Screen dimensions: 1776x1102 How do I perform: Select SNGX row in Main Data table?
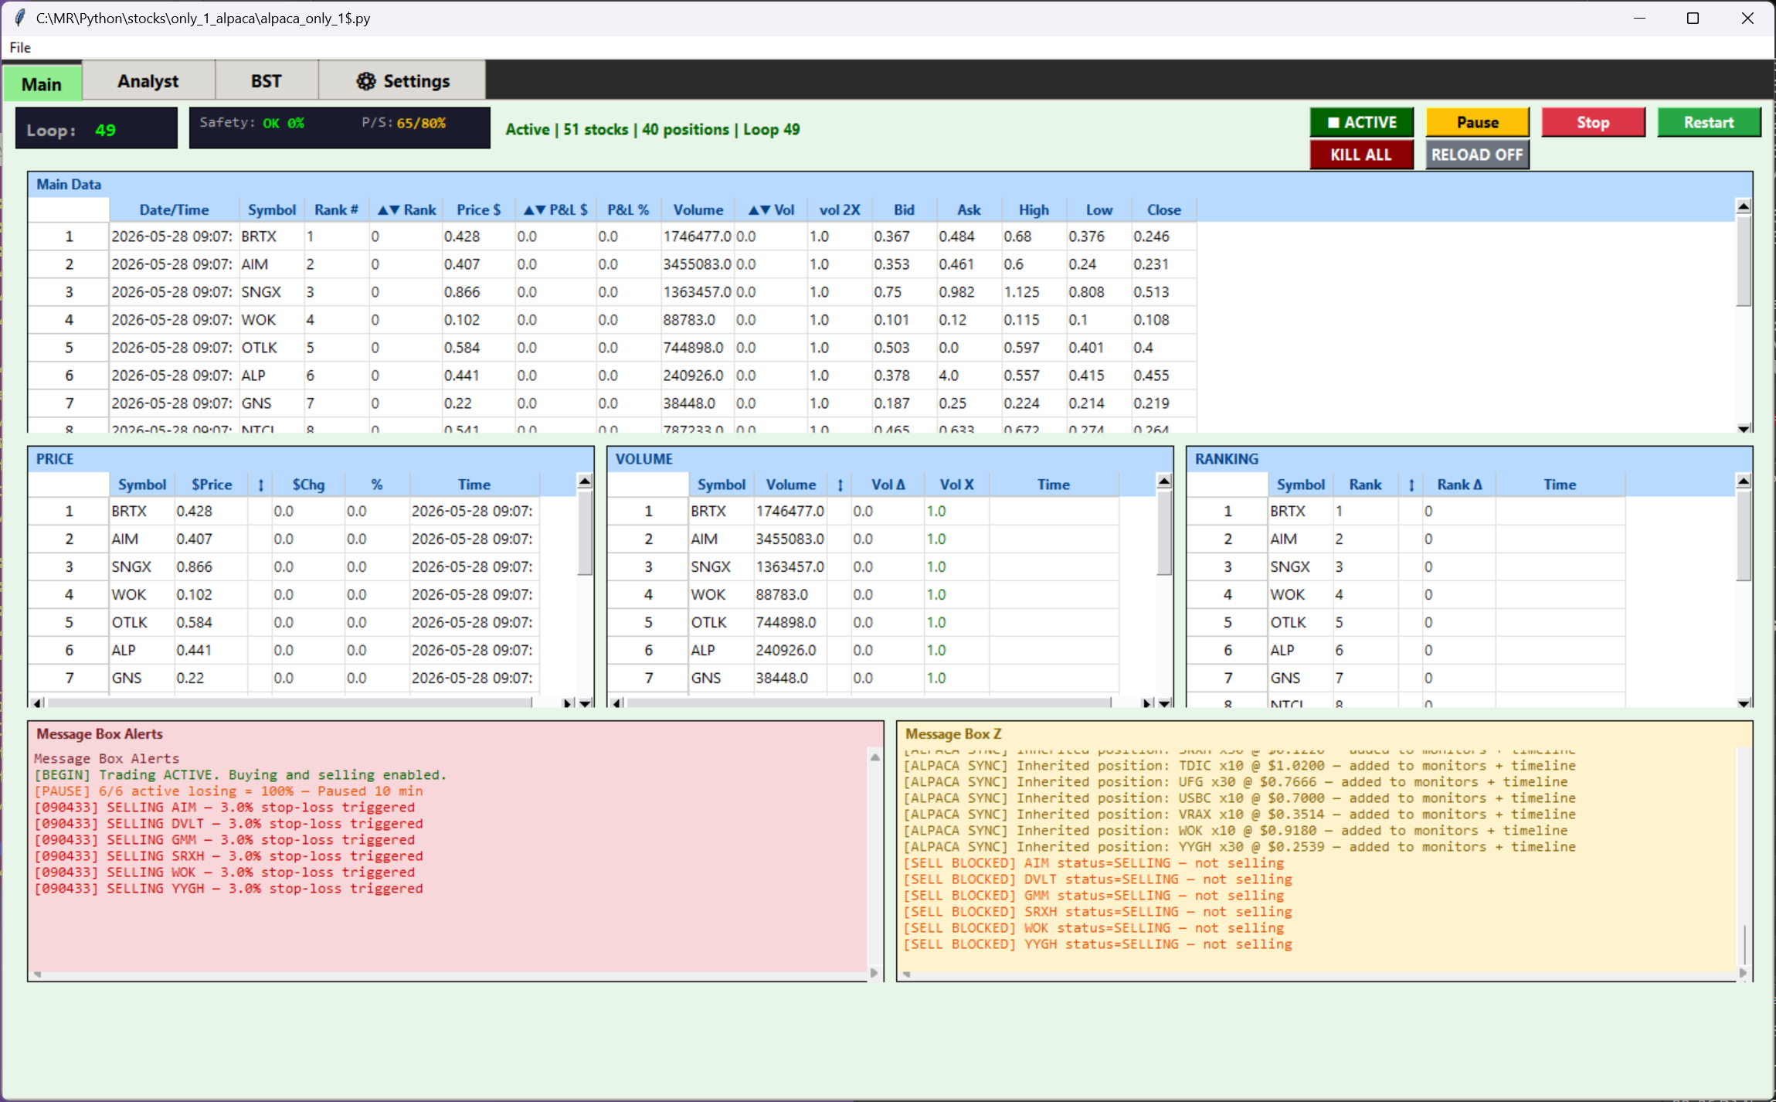pos(613,292)
